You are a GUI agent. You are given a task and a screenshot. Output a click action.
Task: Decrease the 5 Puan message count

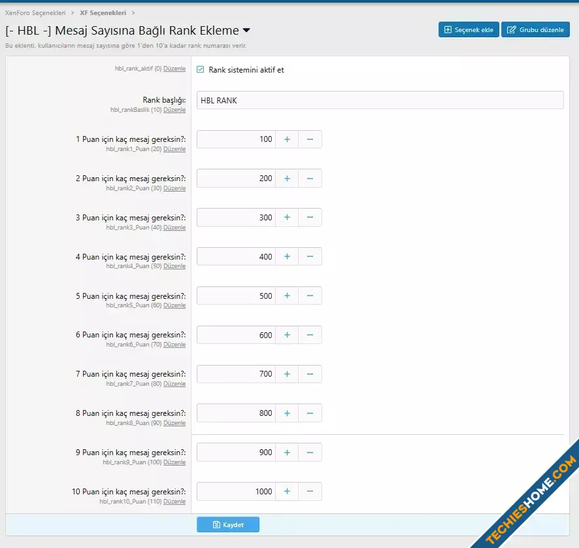(x=310, y=296)
